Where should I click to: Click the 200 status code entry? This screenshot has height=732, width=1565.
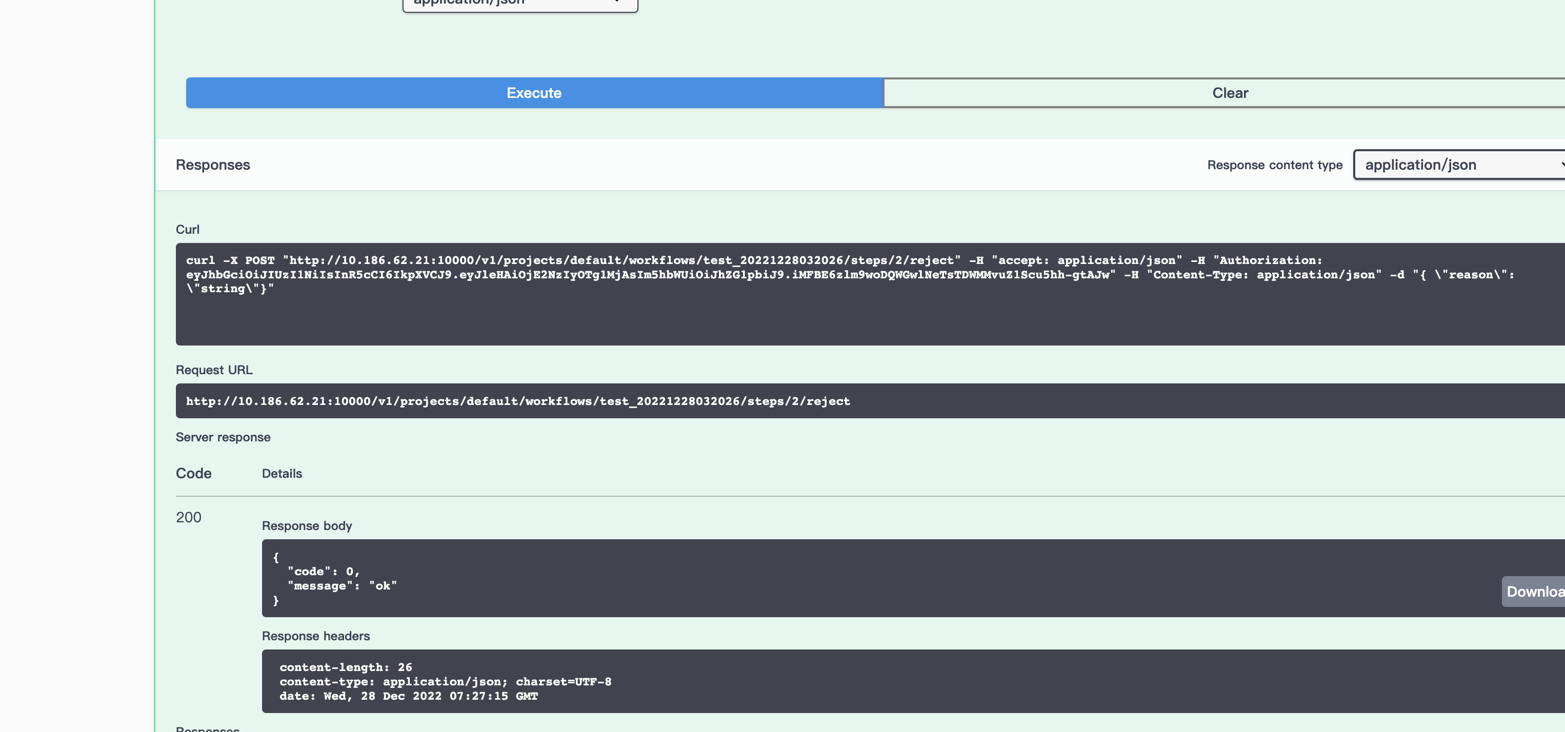[188, 517]
